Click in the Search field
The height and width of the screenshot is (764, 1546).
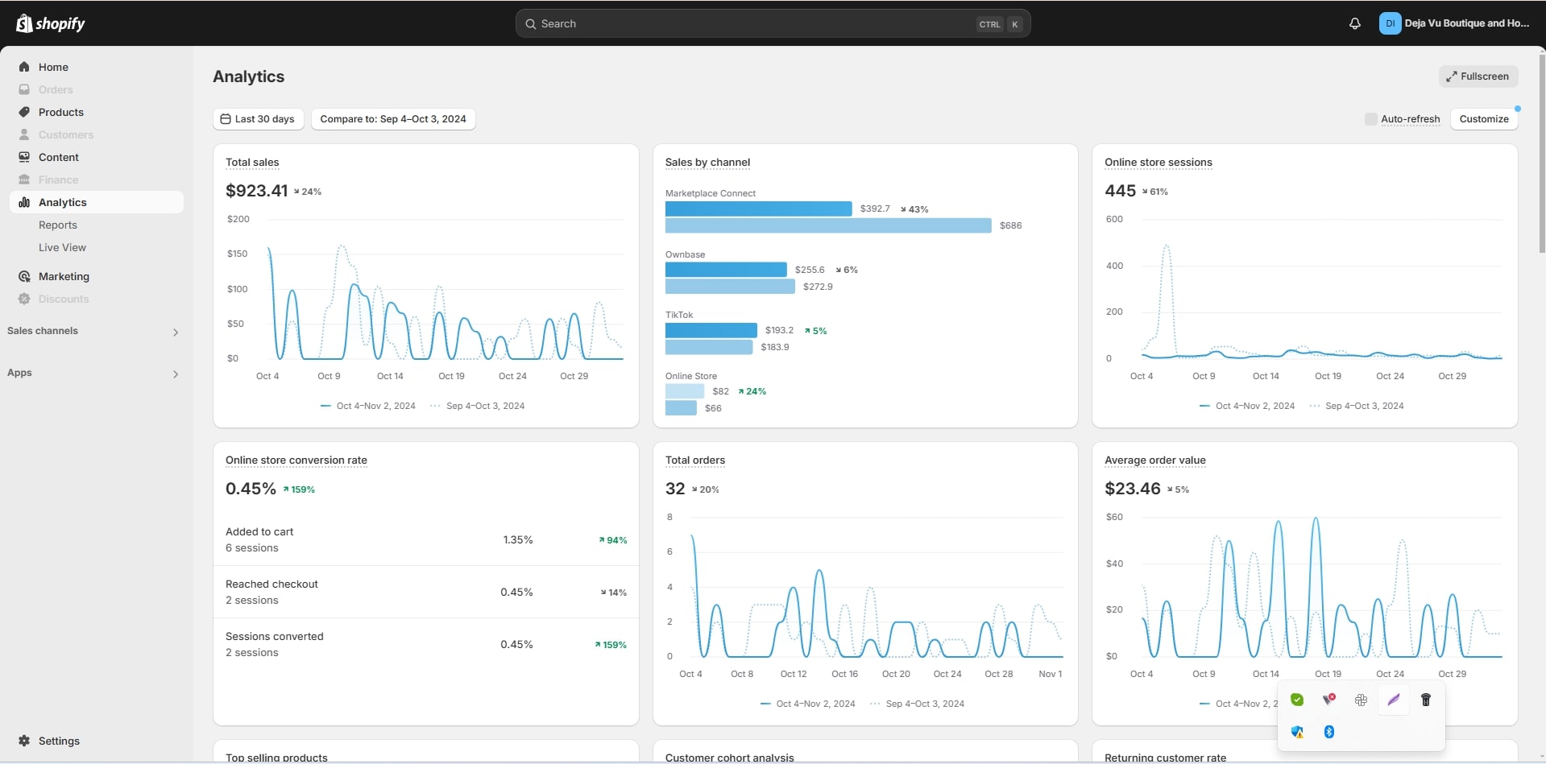coord(749,24)
